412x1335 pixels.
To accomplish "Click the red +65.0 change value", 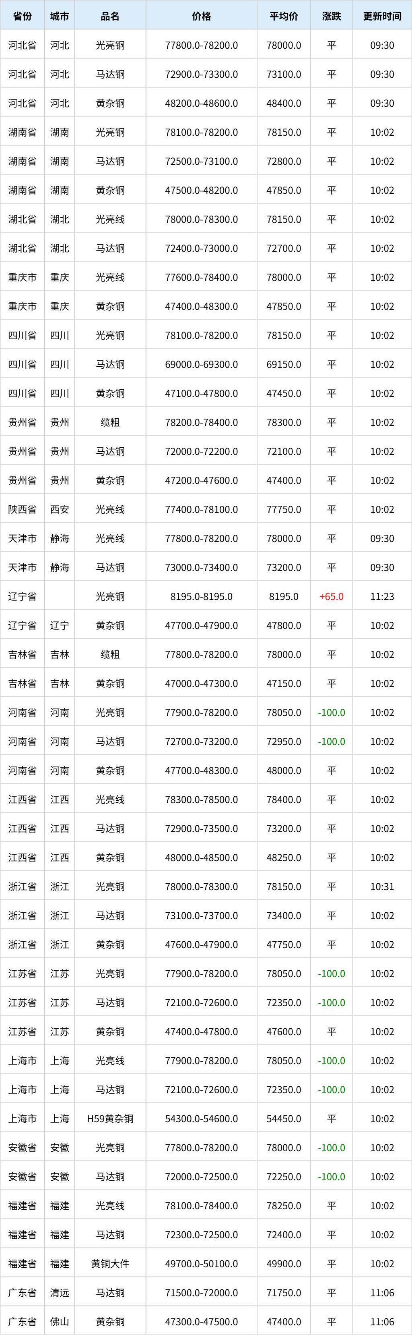I will click(331, 596).
